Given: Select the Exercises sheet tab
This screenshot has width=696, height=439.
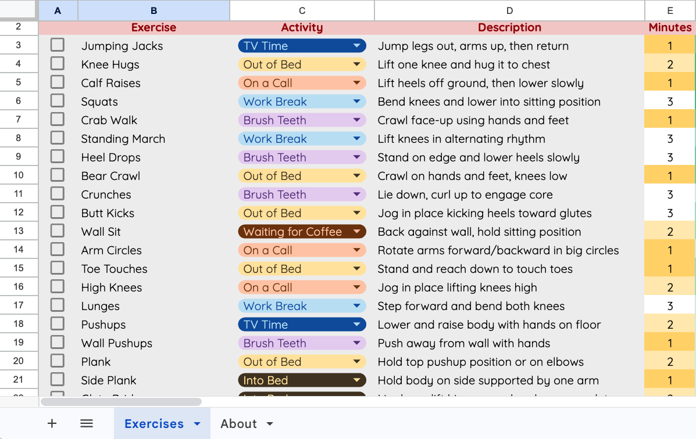Looking at the screenshot, I should pyautogui.click(x=154, y=423).
